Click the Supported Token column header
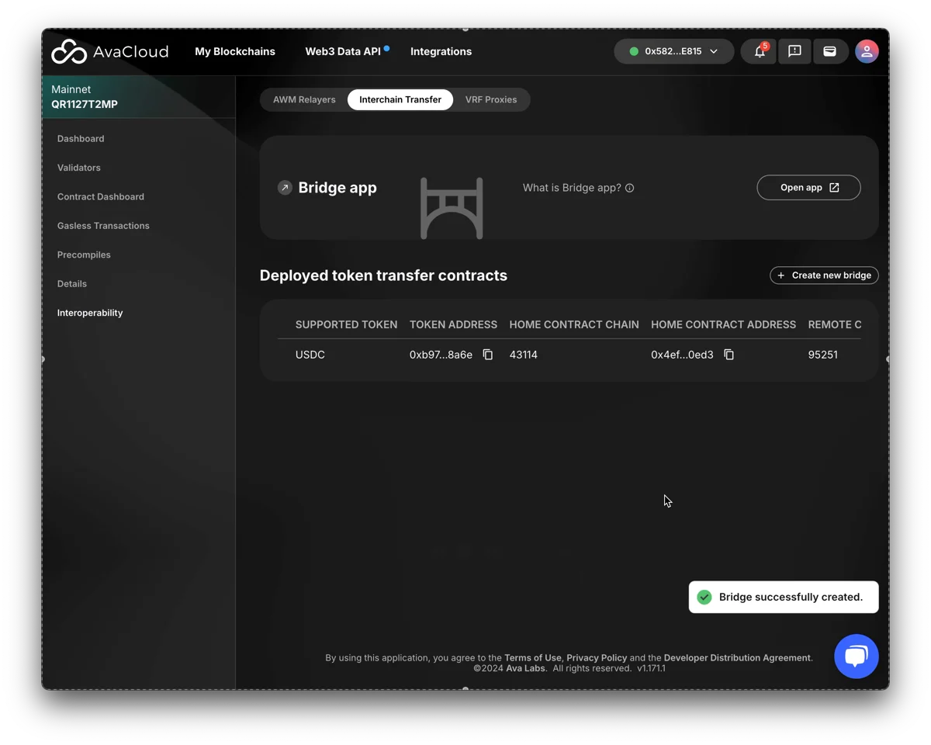The image size is (931, 745). click(x=346, y=324)
